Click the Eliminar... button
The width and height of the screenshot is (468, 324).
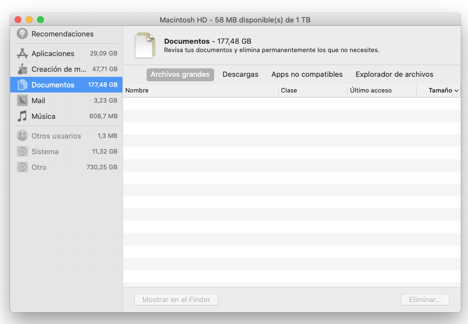tap(425, 299)
